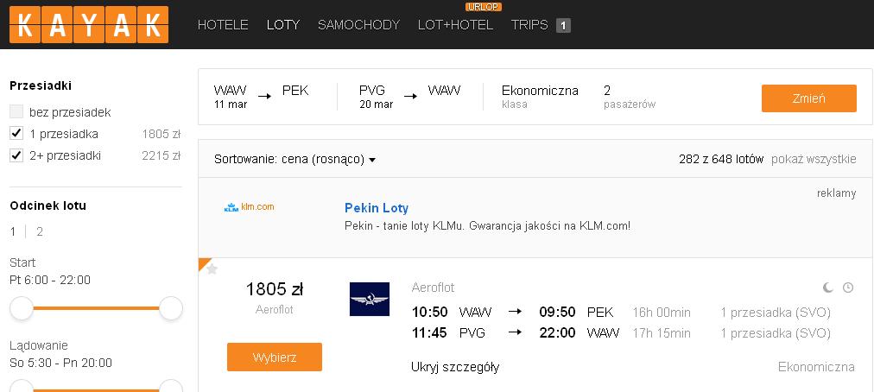Viewport: 874px width, 392px height.
Task: Open the 'Sortowanie: cena (rosnąco)' dropdown
Action: pos(294,160)
